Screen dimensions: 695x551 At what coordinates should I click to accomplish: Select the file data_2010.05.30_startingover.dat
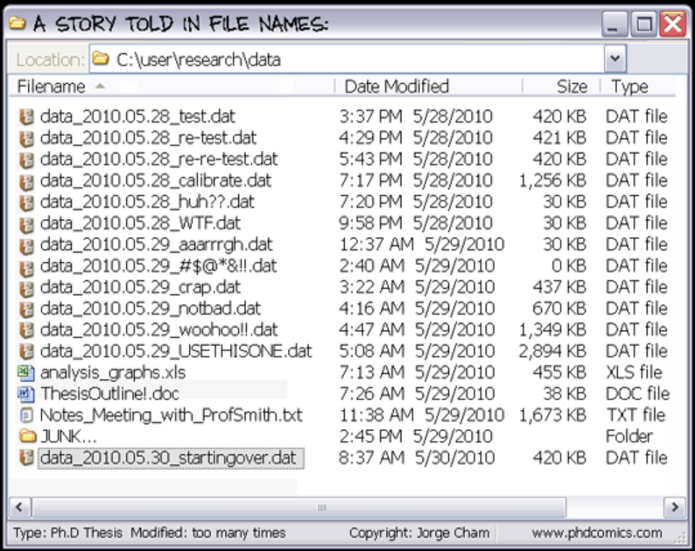coord(170,458)
